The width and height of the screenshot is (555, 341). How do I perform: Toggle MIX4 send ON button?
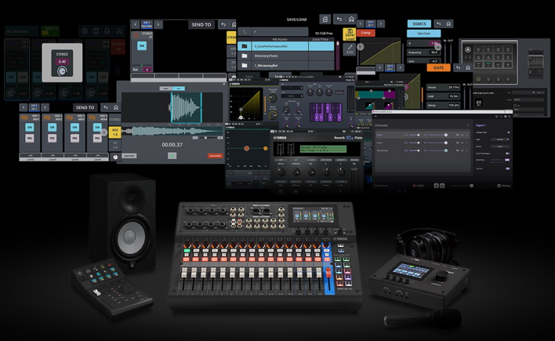point(97,127)
